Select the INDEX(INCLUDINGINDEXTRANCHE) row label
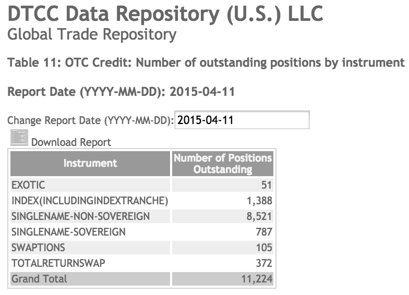The width and height of the screenshot is (409, 295). point(90,201)
